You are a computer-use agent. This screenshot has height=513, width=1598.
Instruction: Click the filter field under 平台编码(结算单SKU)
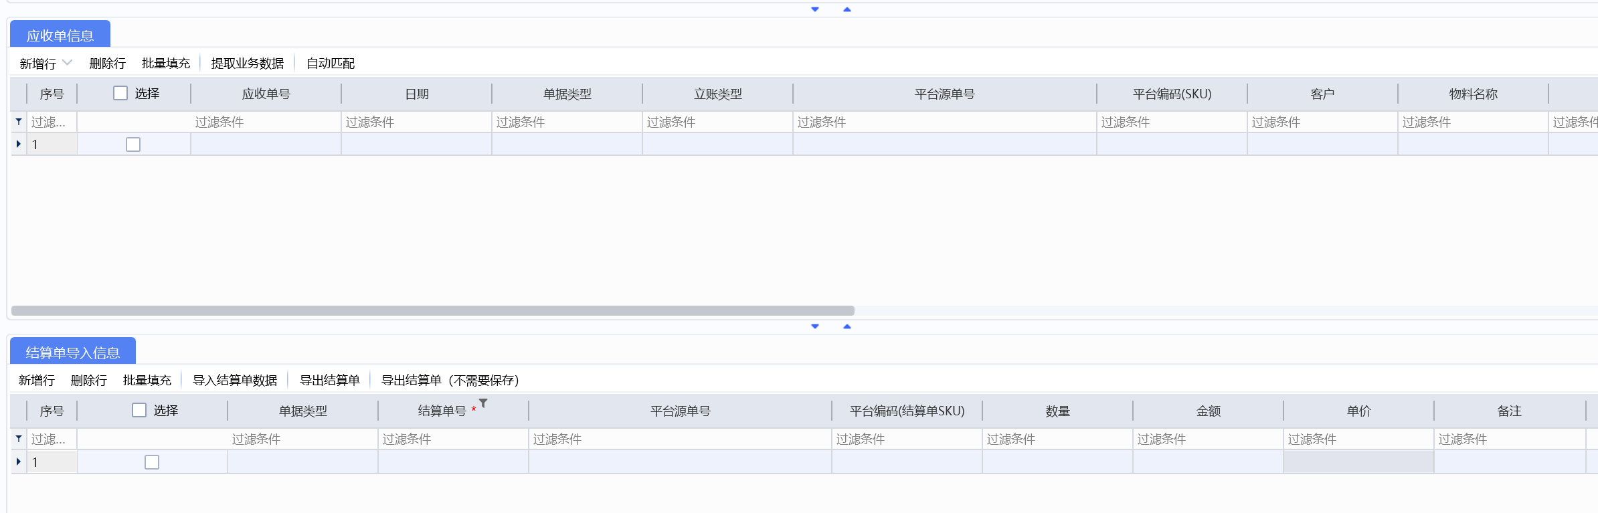tap(907, 439)
